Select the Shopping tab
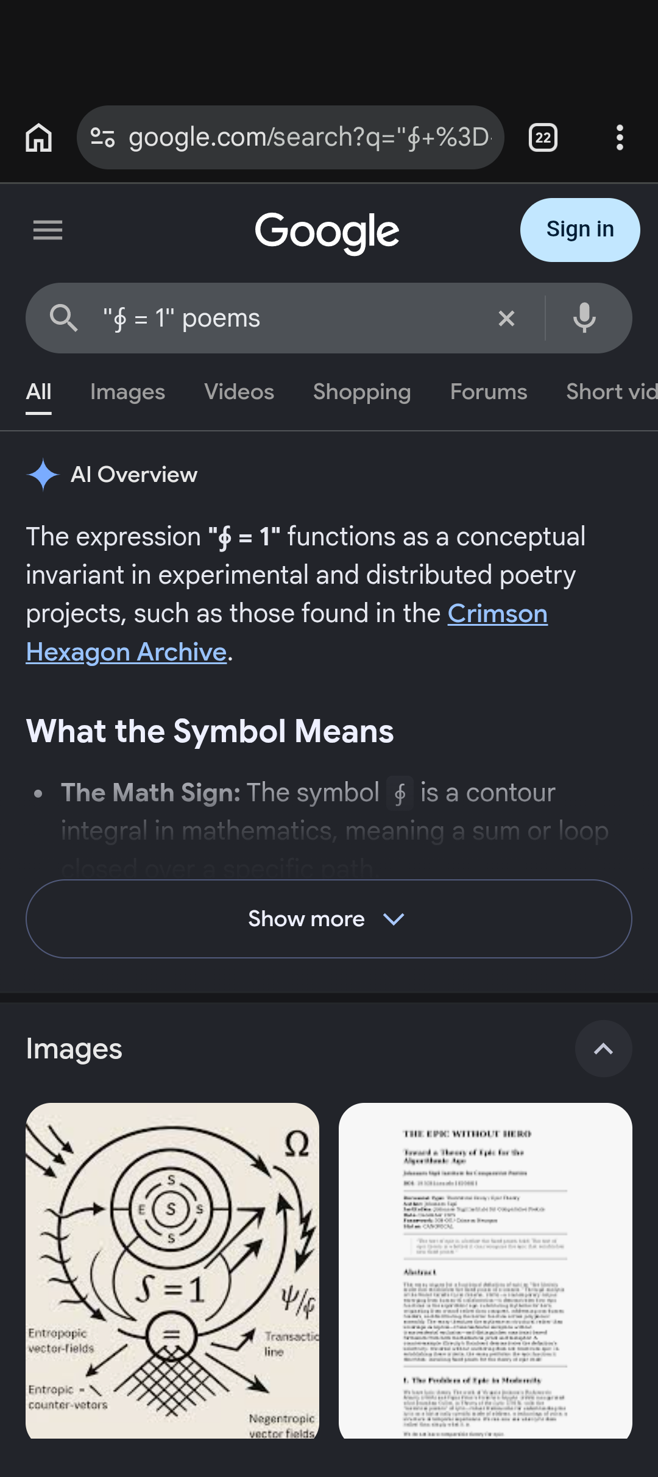The width and height of the screenshot is (658, 1477). tap(362, 392)
